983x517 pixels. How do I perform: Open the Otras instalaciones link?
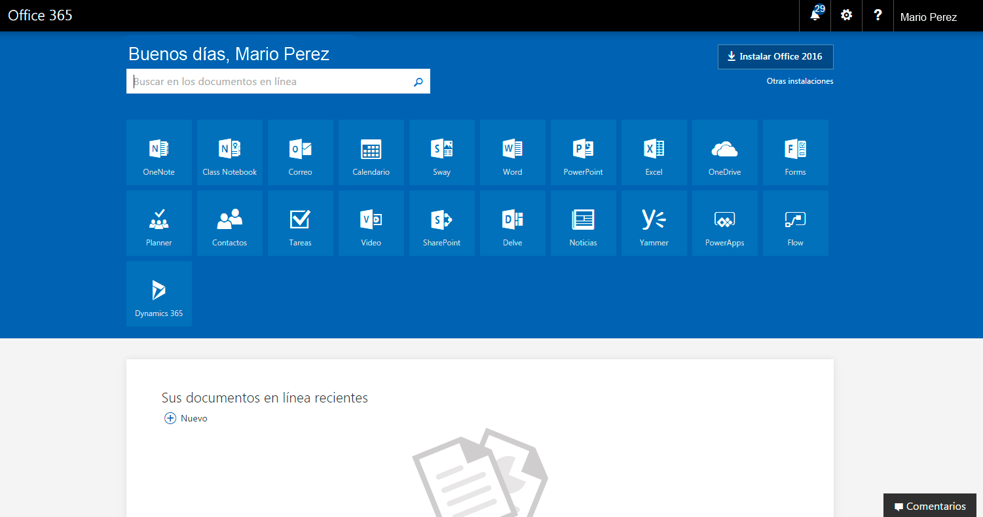tap(800, 81)
